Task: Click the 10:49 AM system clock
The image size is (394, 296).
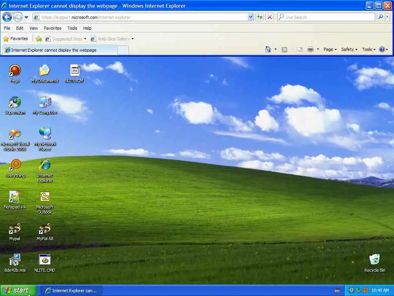Action: 380,291
